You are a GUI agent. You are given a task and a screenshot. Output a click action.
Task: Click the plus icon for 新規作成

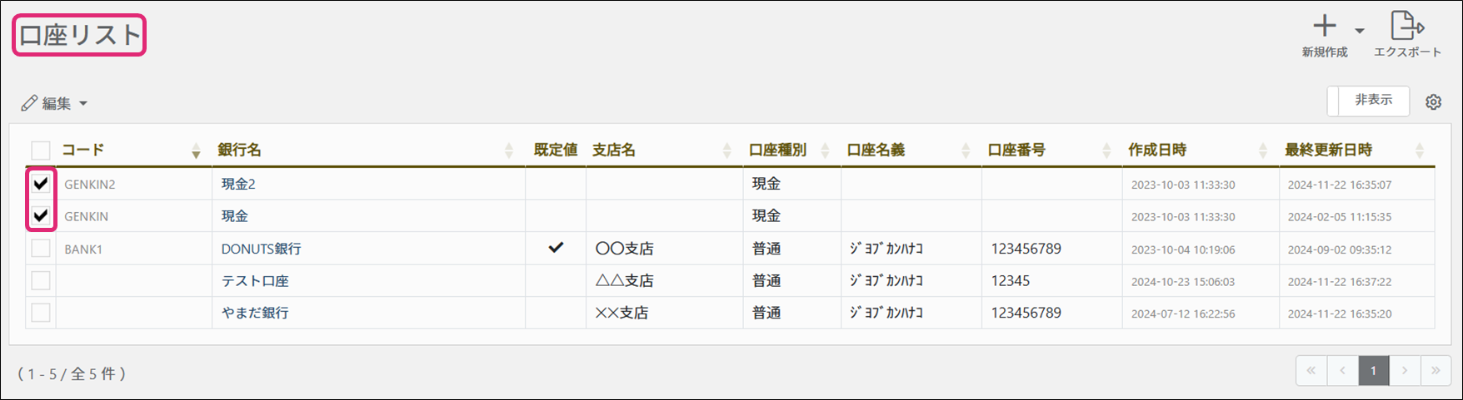point(1324,27)
